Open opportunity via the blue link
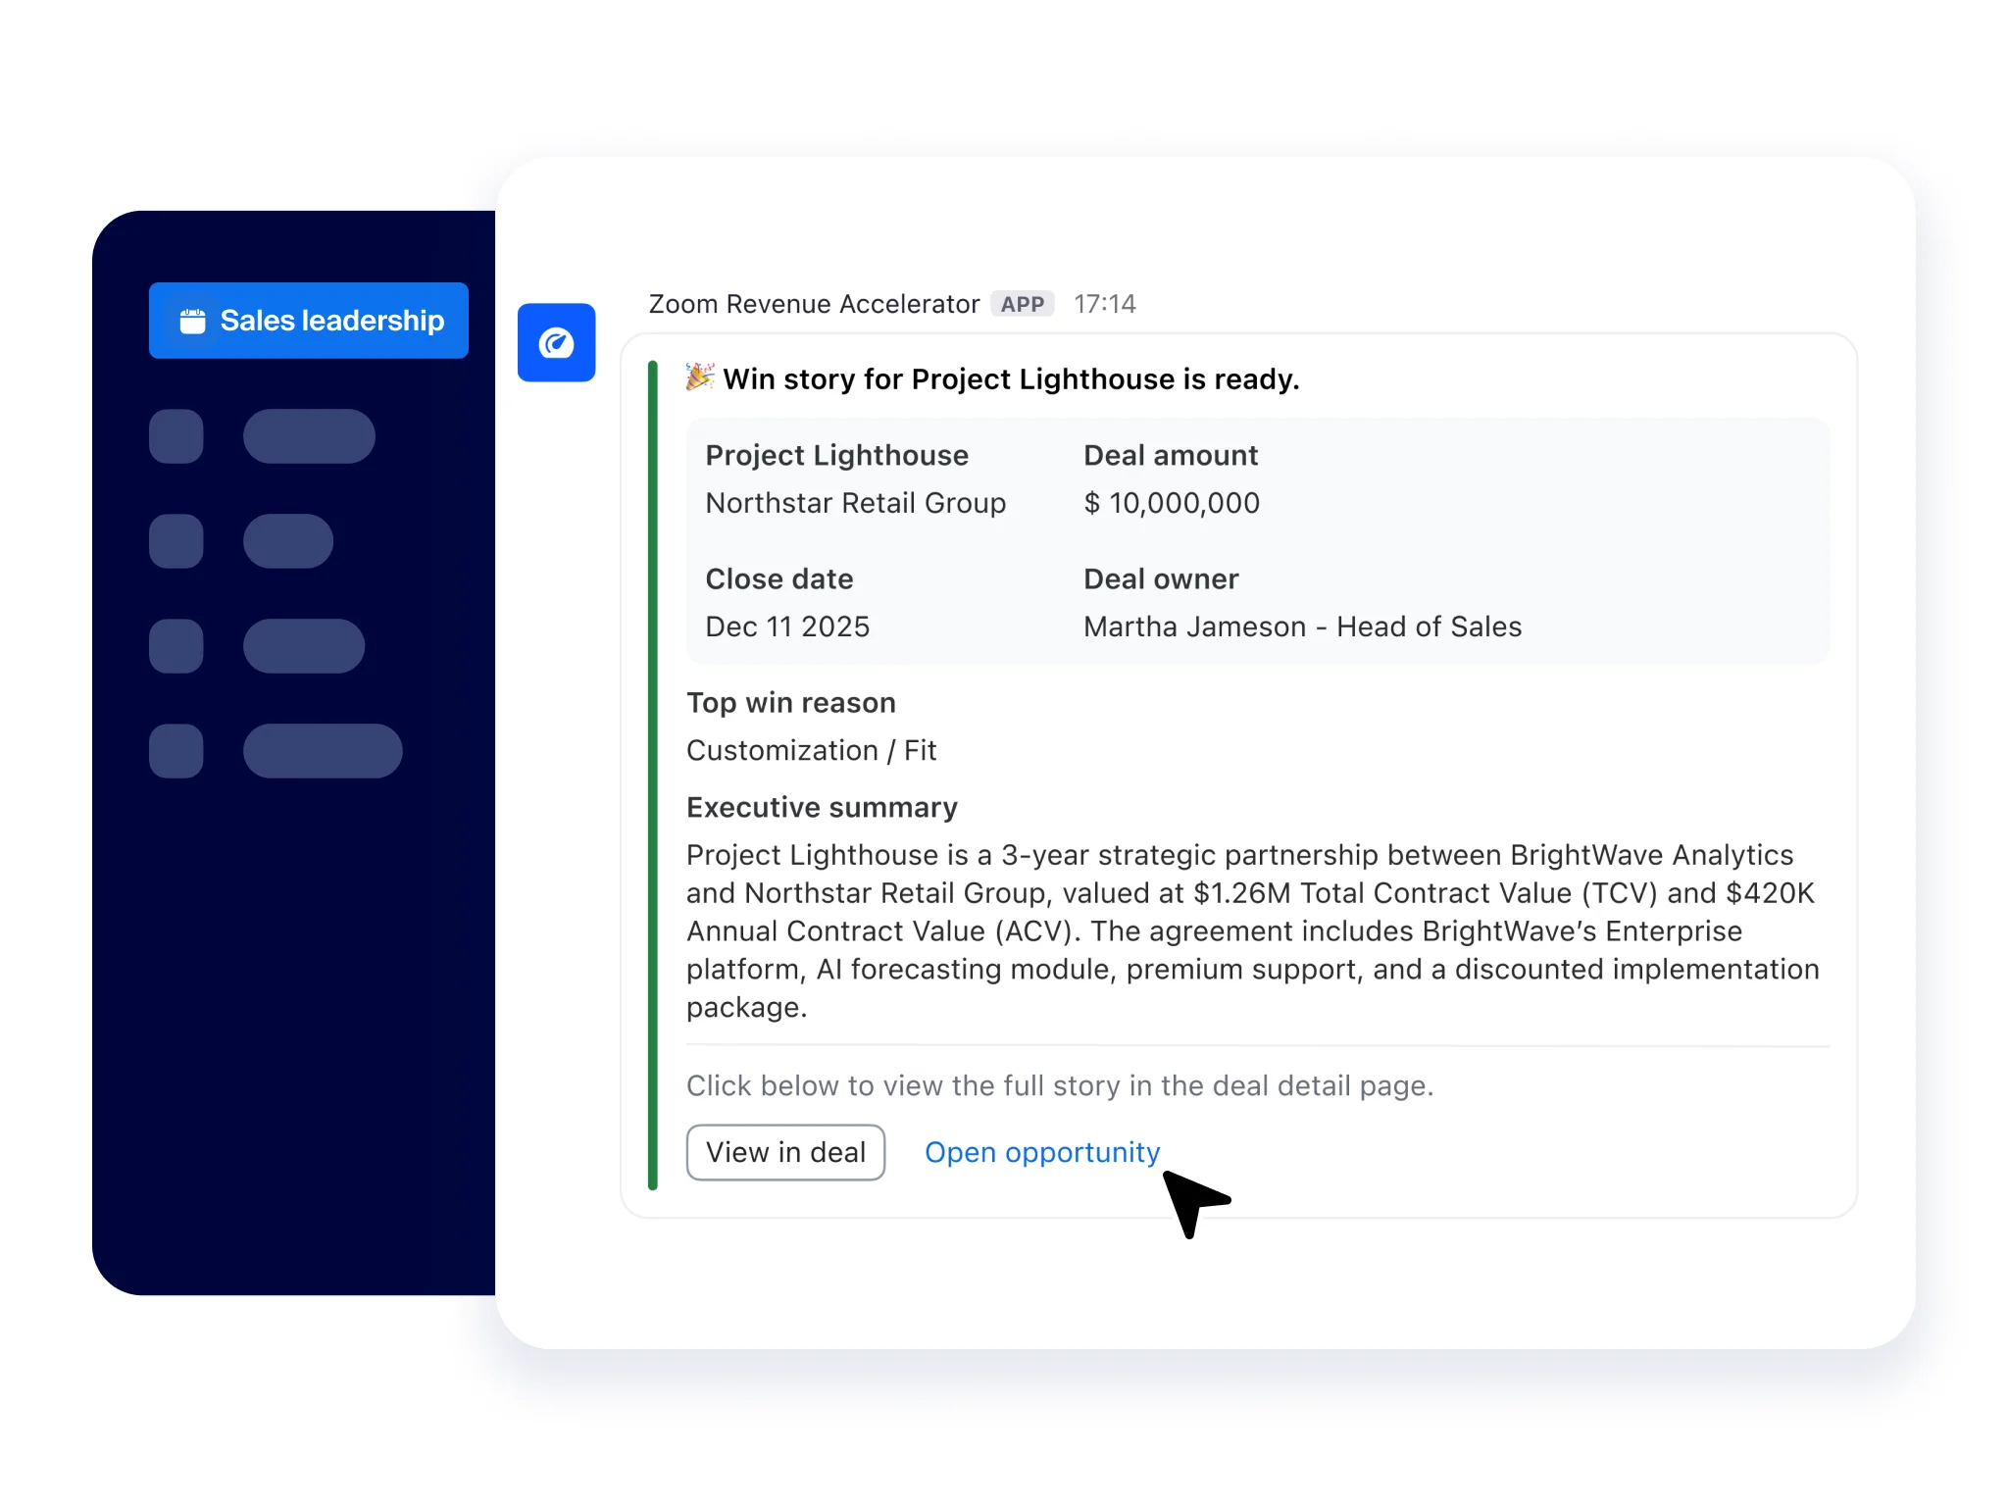Image resolution: width=2008 pixels, height=1506 pixels. 1041,1152
